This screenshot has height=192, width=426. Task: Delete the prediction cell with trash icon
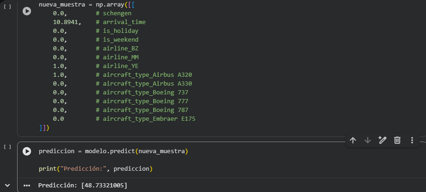point(397,140)
